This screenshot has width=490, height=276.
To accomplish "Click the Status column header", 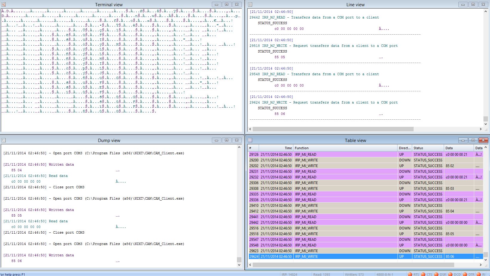I will click(x=428, y=148).
